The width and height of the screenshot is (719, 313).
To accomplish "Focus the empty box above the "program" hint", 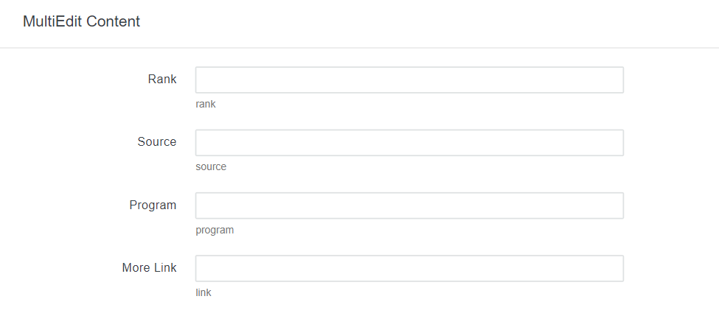I will (409, 205).
